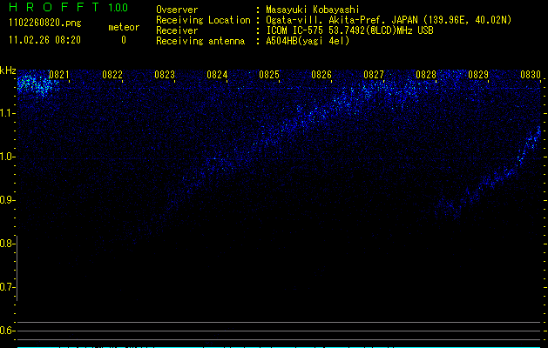The width and height of the screenshot is (548, 348).
Task: Click the 0829 time marker
Action: coord(478,74)
